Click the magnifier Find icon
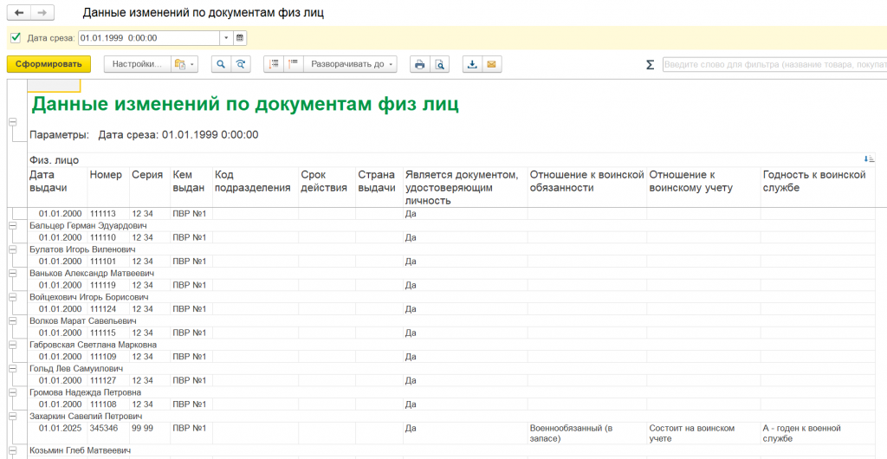The height and width of the screenshot is (459, 887). coord(221,64)
